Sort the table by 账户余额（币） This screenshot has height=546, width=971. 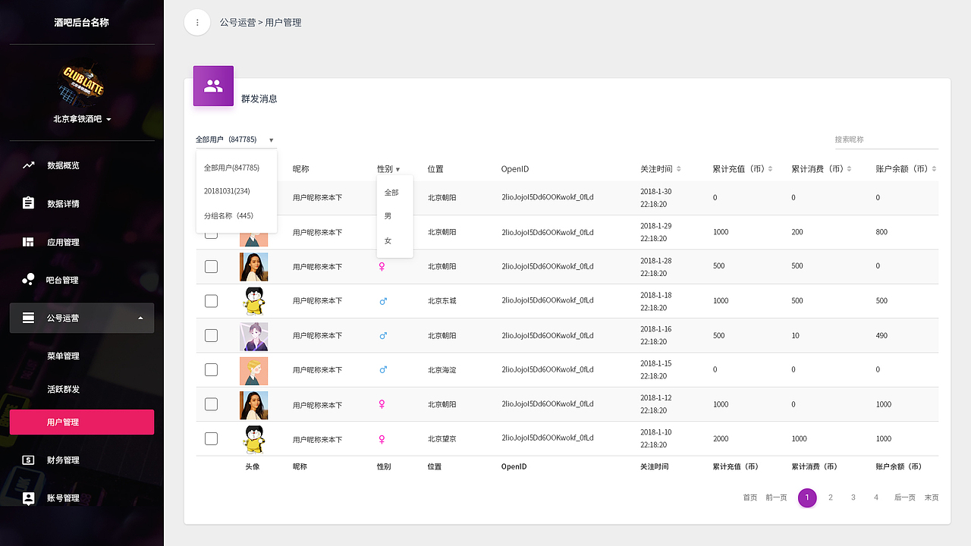pos(934,169)
